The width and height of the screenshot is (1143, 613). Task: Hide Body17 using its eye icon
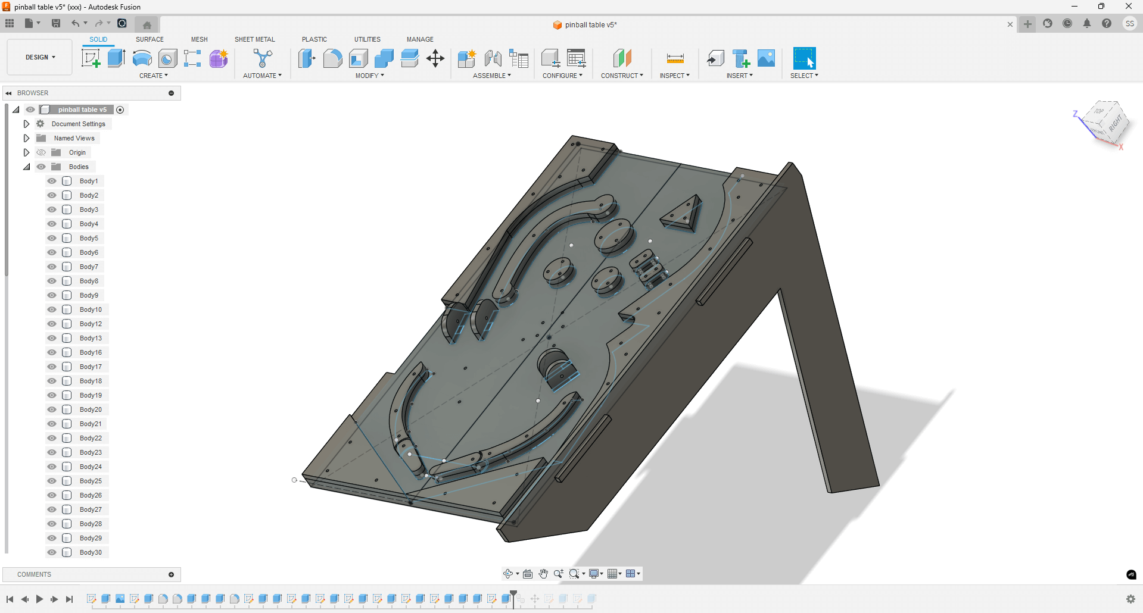click(52, 367)
